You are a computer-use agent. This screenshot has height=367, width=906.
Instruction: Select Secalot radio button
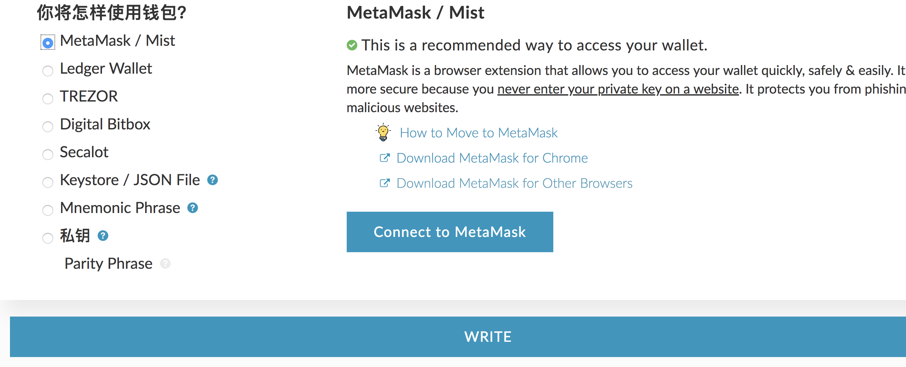point(48,154)
